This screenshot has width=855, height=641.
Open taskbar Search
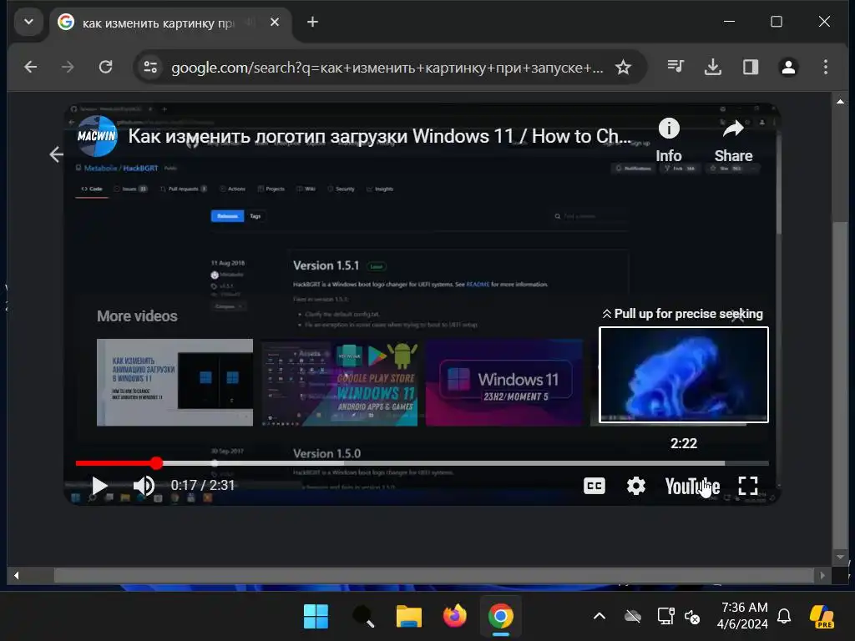(x=362, y=617)
